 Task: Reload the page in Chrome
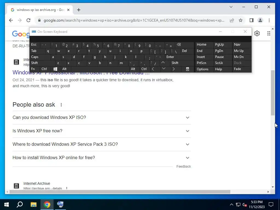click(28, 20)
